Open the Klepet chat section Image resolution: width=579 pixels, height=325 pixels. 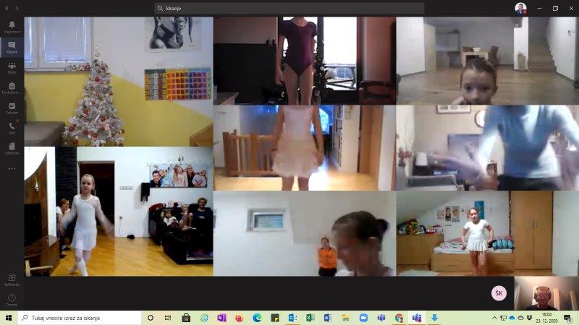point(12,47)
